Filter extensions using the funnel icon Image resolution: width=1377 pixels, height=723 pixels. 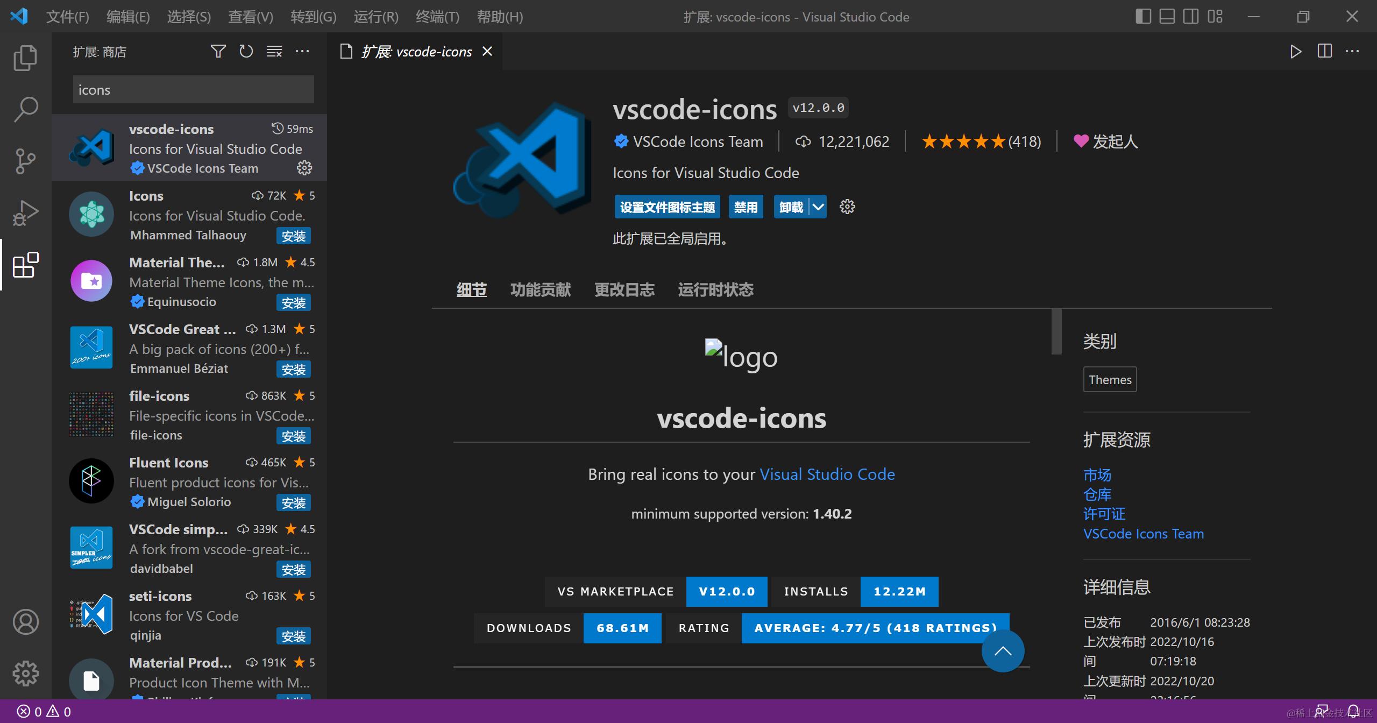(218, 51)
